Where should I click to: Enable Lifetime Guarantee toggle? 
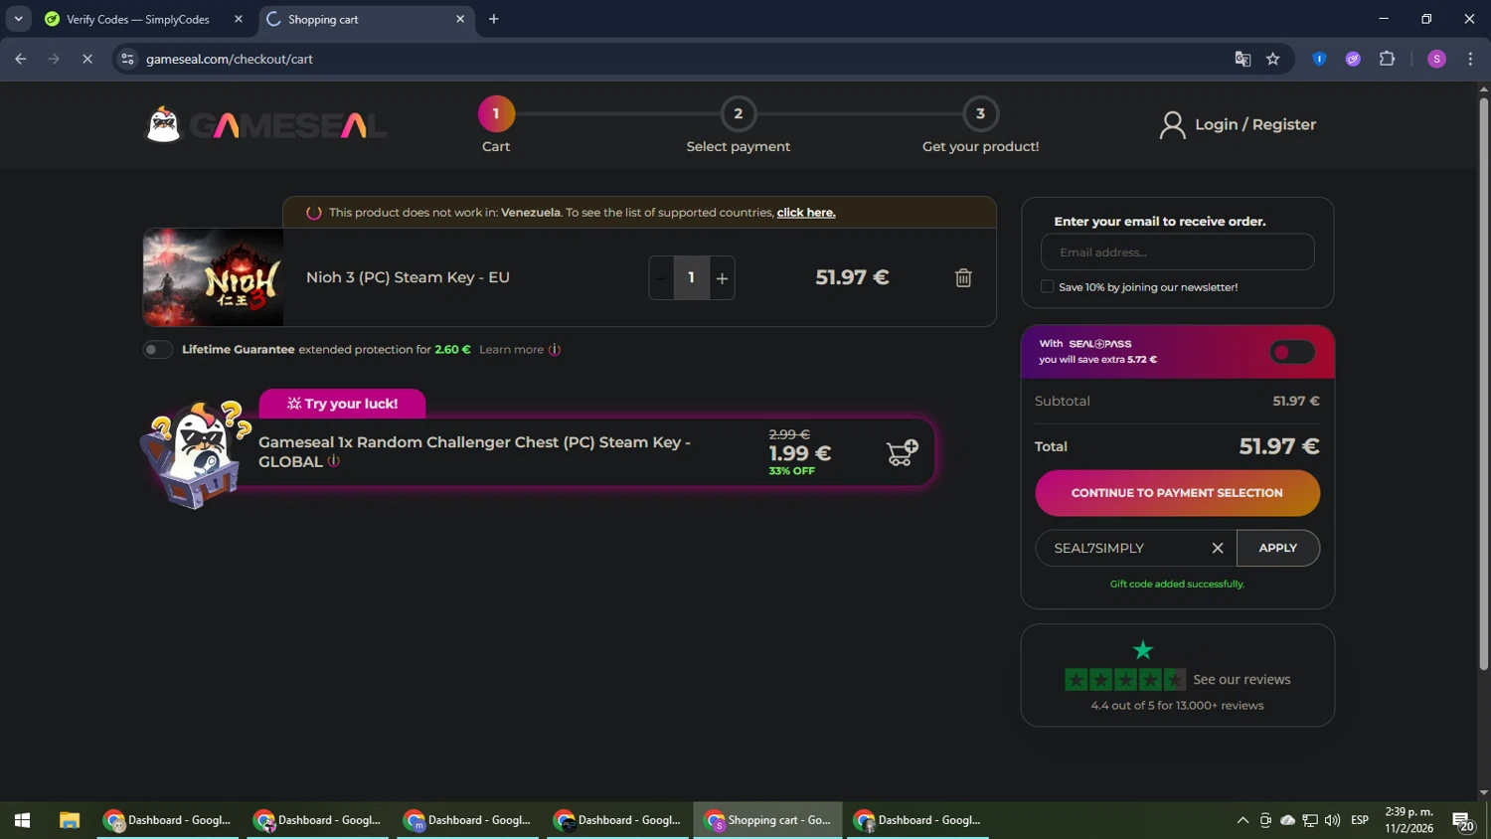click(157, 350)
